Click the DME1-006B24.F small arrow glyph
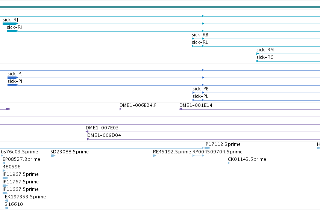Image resolution: width=320 pixels, height=210 pixels. (121, 109)
